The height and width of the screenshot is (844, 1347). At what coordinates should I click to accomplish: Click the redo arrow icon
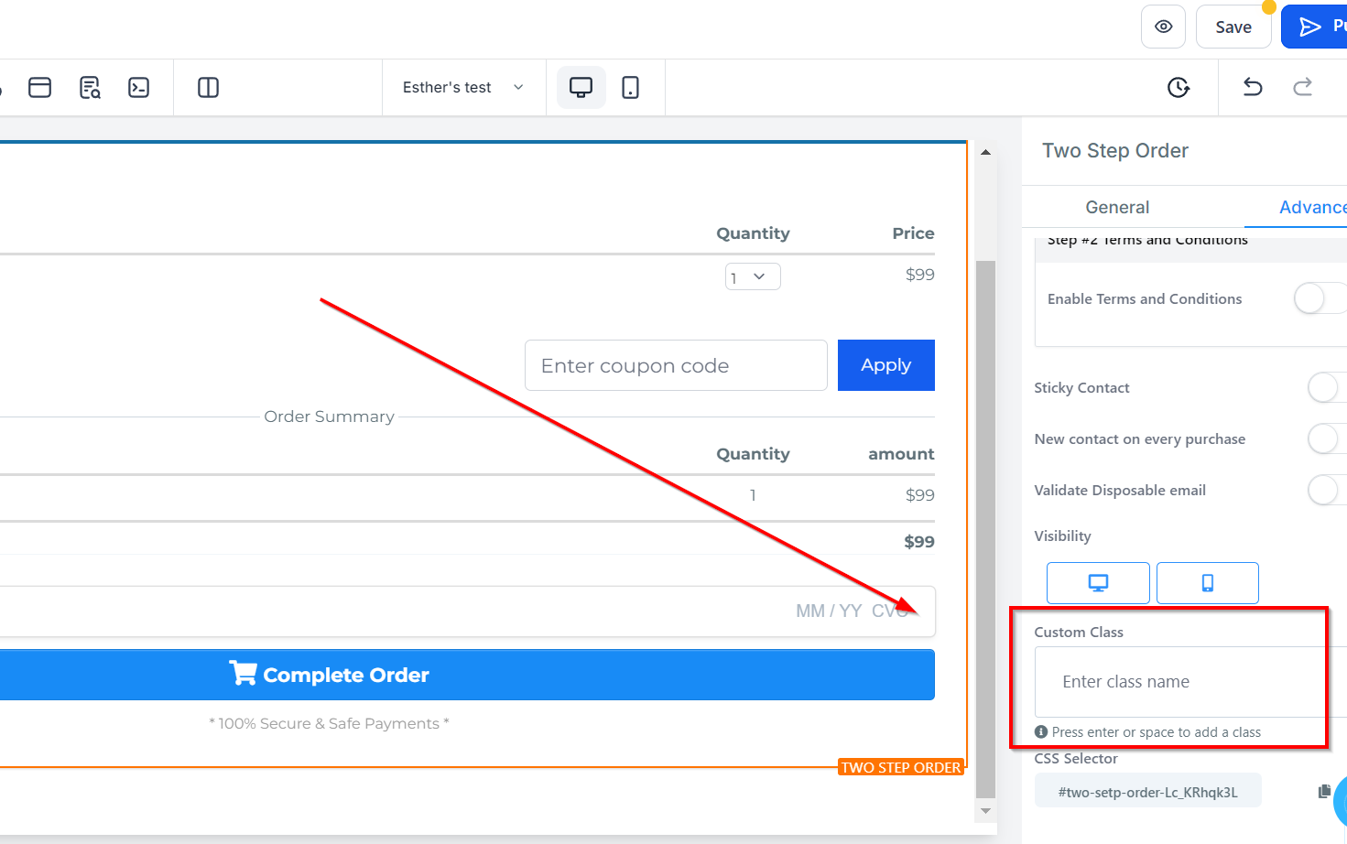pos(1302,87)
